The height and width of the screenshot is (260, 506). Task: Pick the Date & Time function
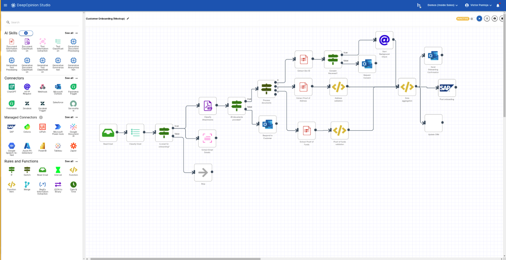pyautogui.click(x=73, y=185)
